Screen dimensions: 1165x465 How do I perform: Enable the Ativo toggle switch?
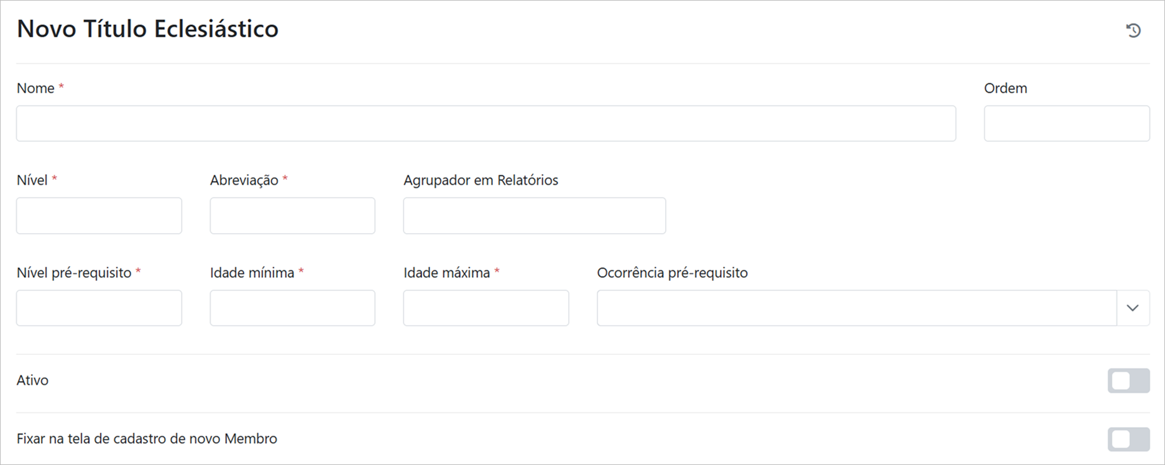1128,380
